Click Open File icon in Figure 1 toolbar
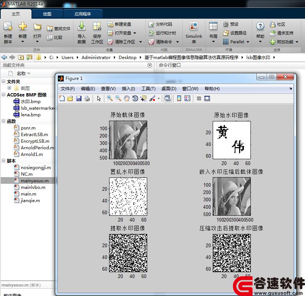This screenshot has height=296, width=305. 70,98
